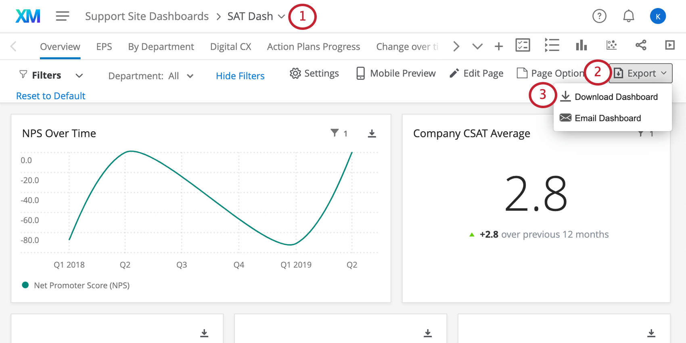
Task: Open Page Options
Action: pyautogui.click(x=551, y=73)
